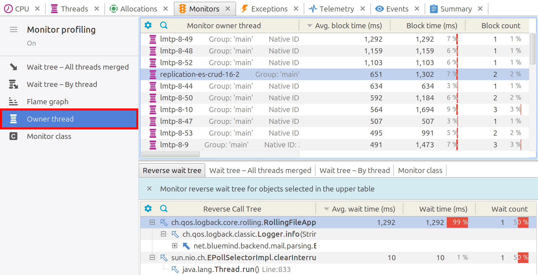
Task: Select java.lang.Thread.run() Line:833 node
Action: pos(338,269)
